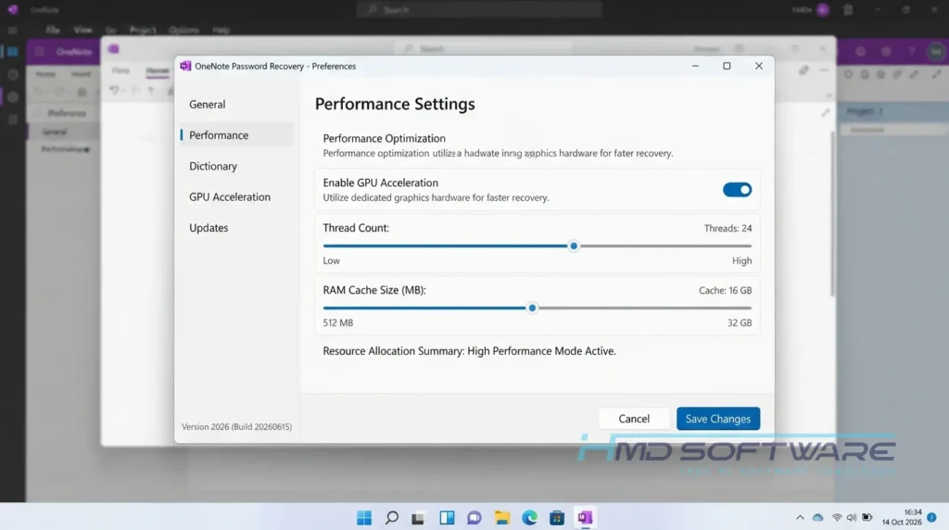
Task: Show hidden system tray icons
Action: click(x=800, y=517)
